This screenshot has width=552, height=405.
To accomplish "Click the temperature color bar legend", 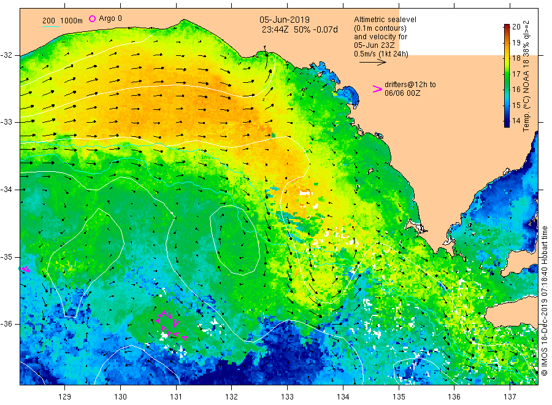I will click(507, 75).
